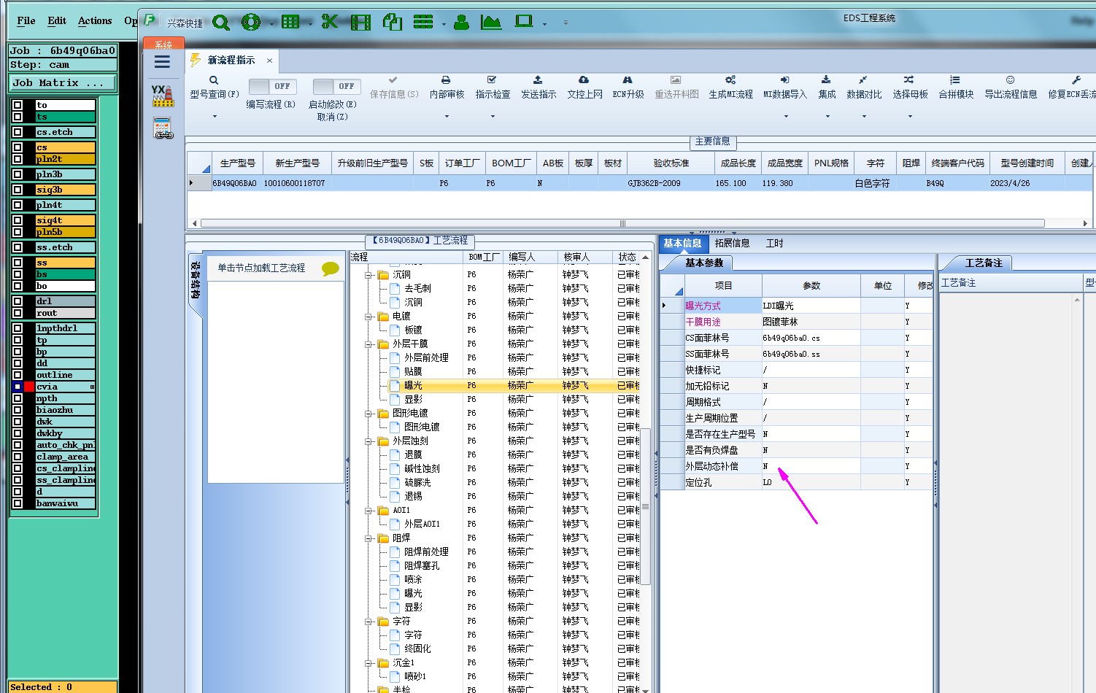Click 单击节点加载工艺流程 button

pos(261,268)
